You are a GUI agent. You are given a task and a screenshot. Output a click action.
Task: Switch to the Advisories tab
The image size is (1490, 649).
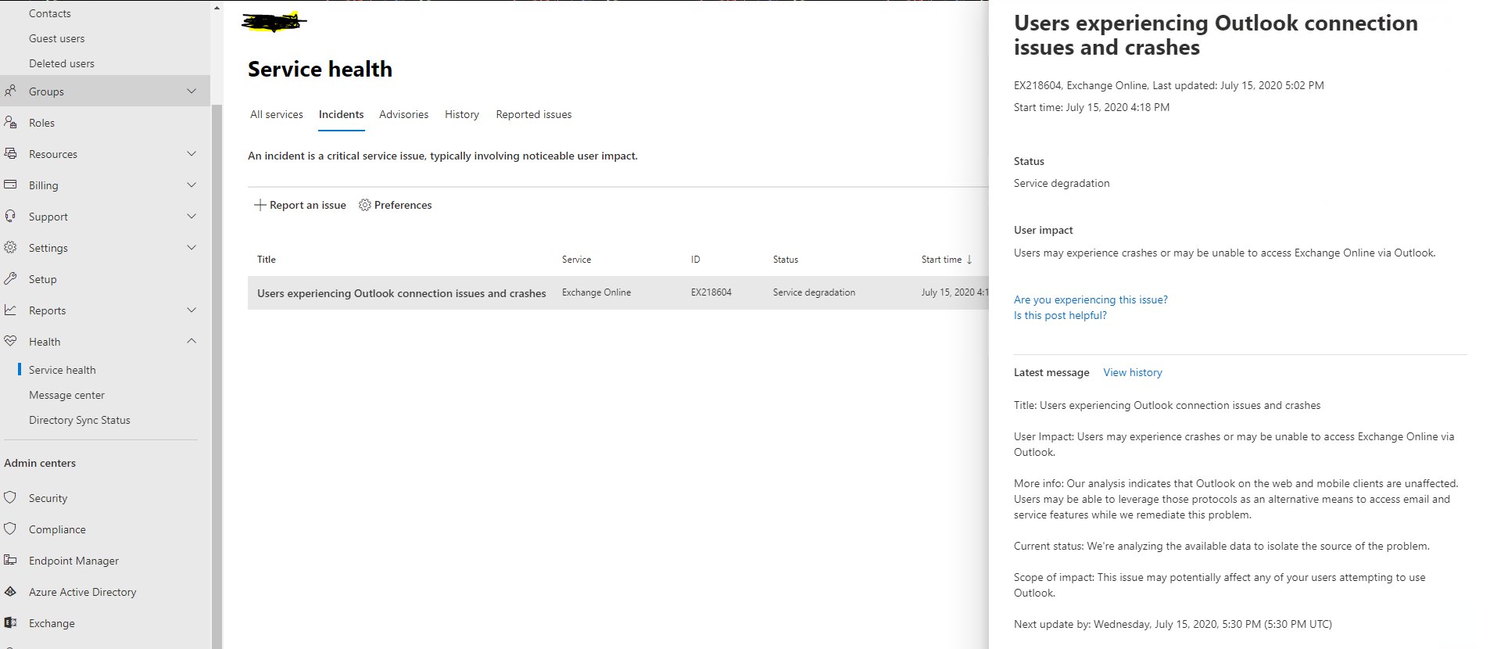click(403, 114)
